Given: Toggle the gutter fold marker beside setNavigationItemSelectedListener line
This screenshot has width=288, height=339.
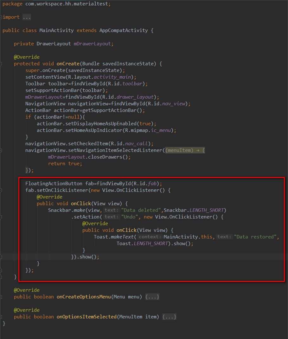Looking at the screenshot, I should tap(1, 150).
